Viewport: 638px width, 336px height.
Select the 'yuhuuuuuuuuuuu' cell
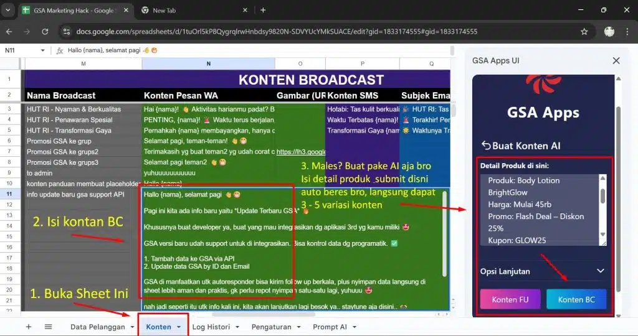pos(208,173)
